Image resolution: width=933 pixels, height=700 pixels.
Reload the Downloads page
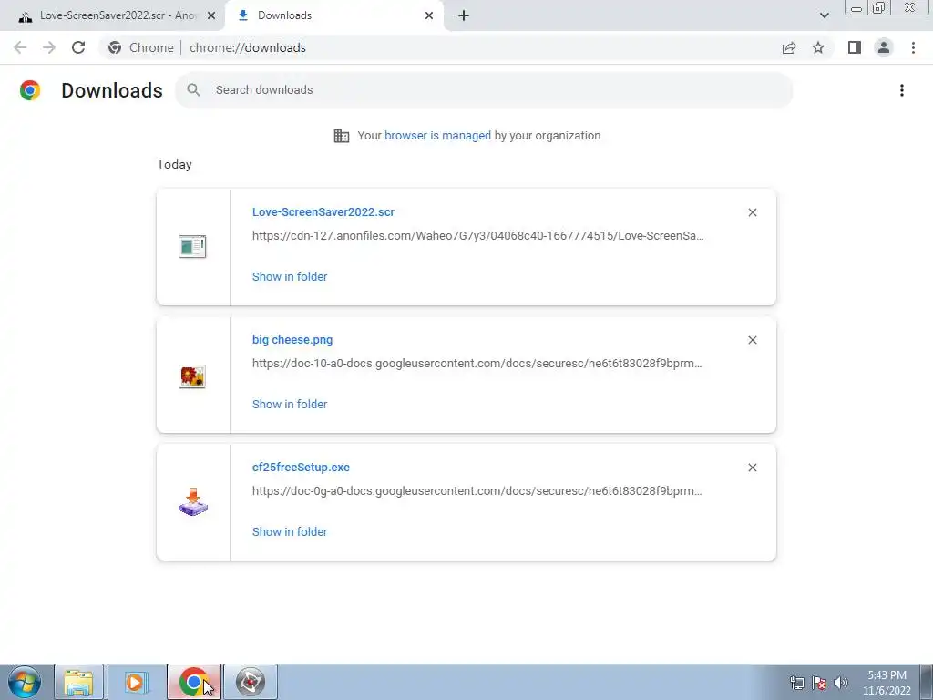click(78, 47)
